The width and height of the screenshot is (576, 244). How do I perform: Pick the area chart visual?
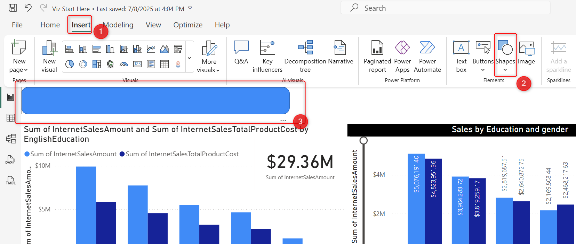[165, 49]
